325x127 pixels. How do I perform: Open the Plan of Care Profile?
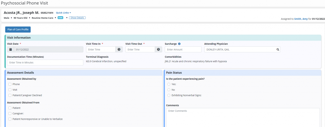(18, 30)
